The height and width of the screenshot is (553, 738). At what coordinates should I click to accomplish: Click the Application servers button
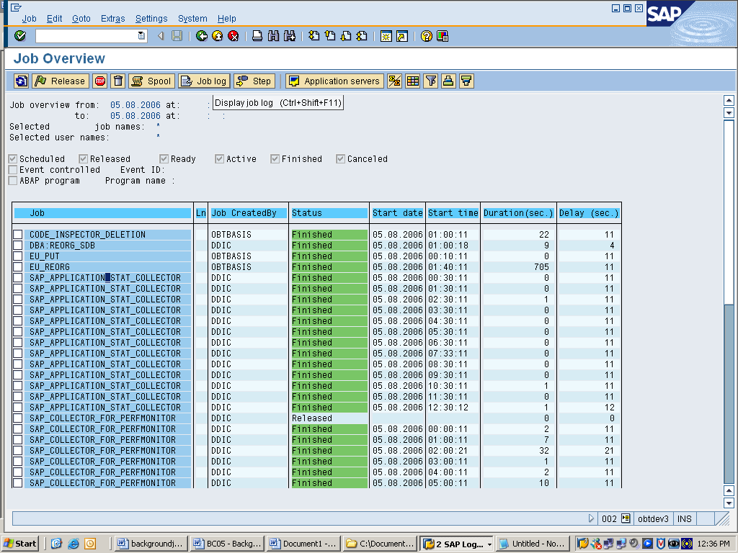[x=334, y=81]
